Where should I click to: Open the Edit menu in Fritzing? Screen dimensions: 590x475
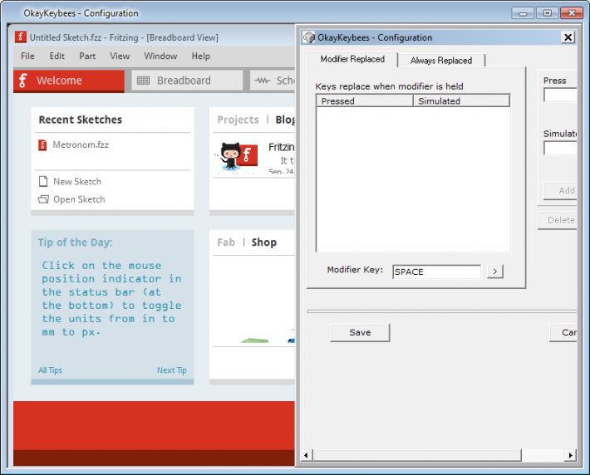57,56
